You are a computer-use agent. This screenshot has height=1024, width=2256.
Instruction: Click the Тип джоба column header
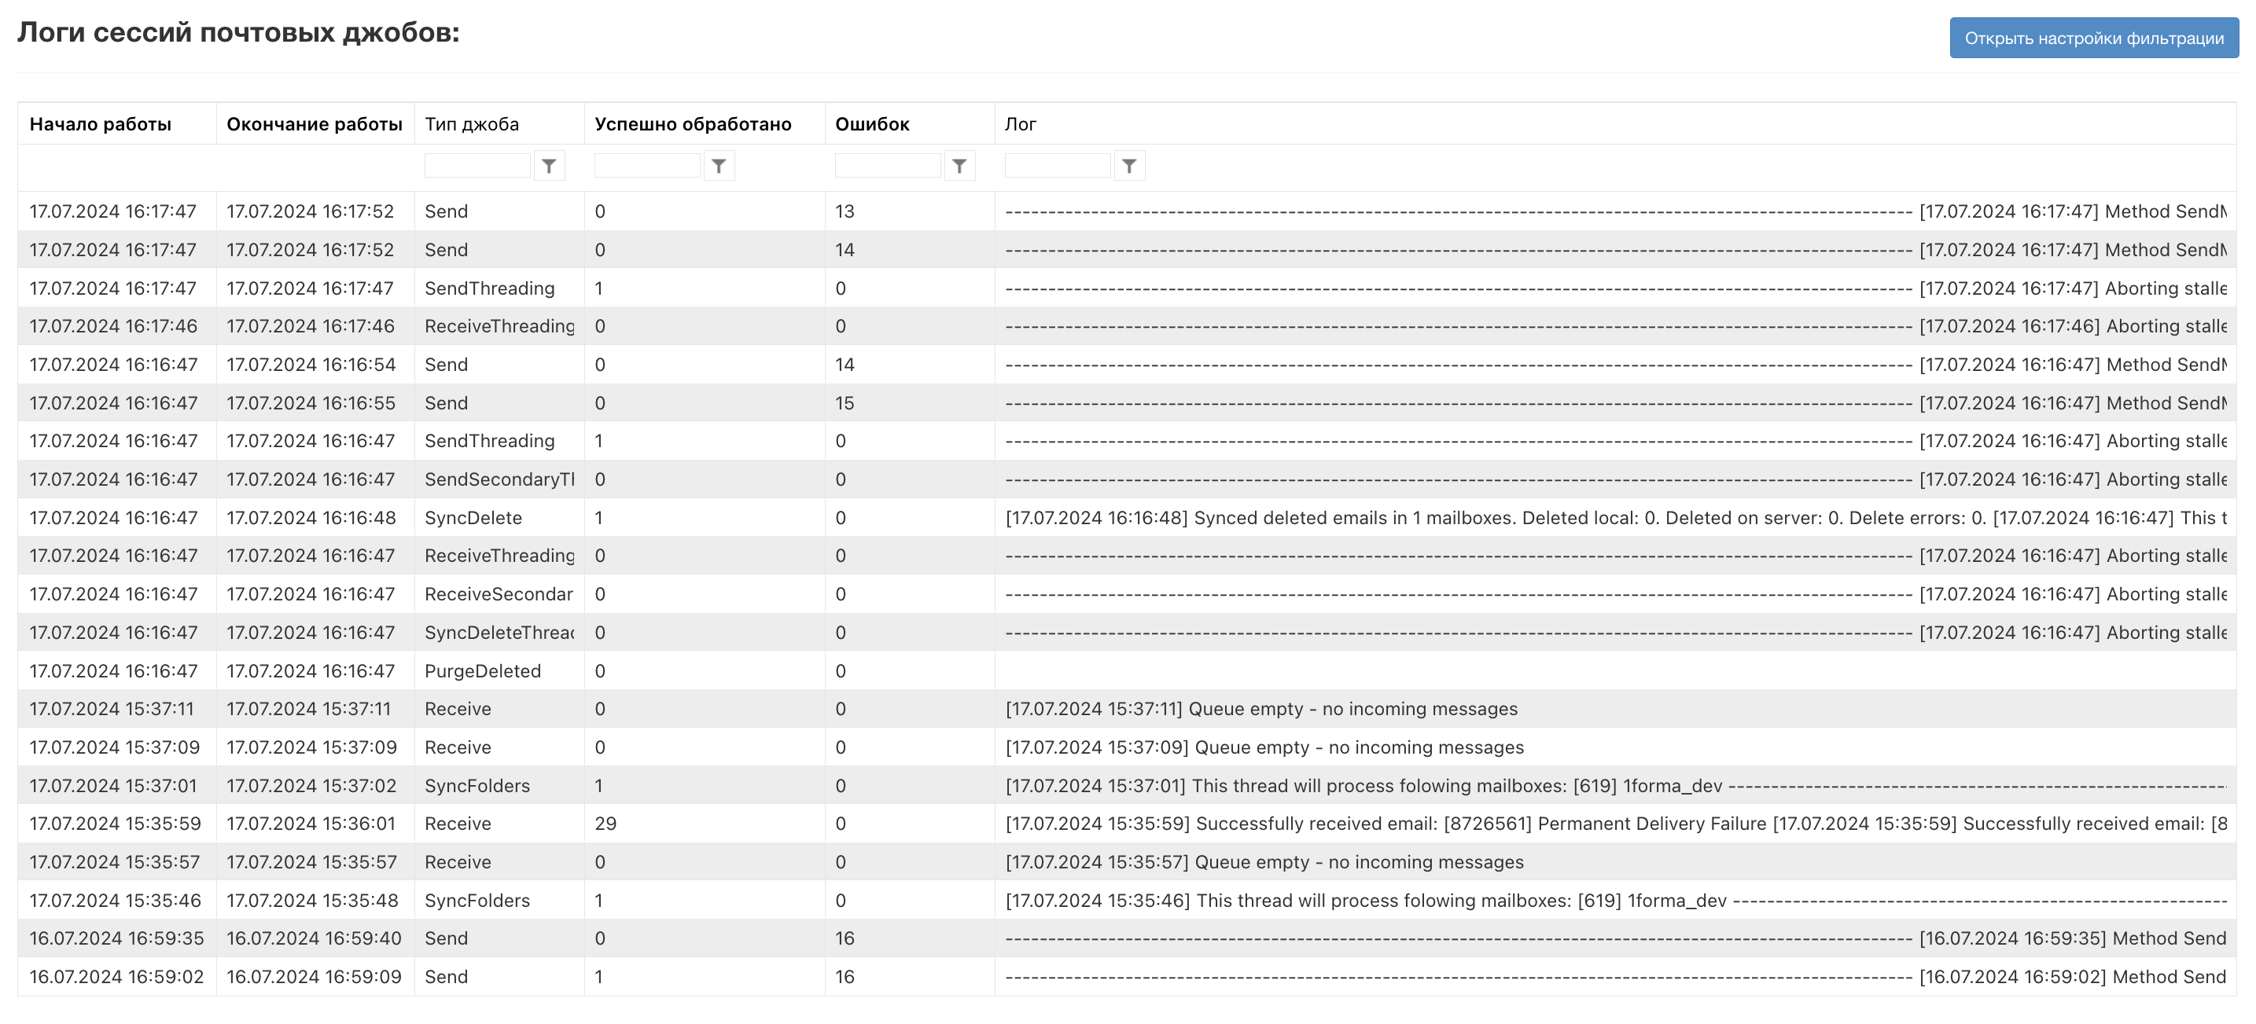pyautogui.click(x=472, y=124)
